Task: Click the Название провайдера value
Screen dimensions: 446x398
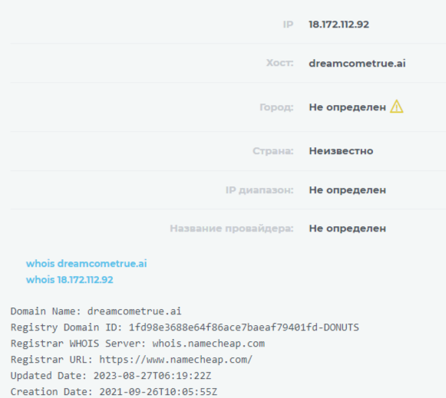Action: tap(347, 229)
